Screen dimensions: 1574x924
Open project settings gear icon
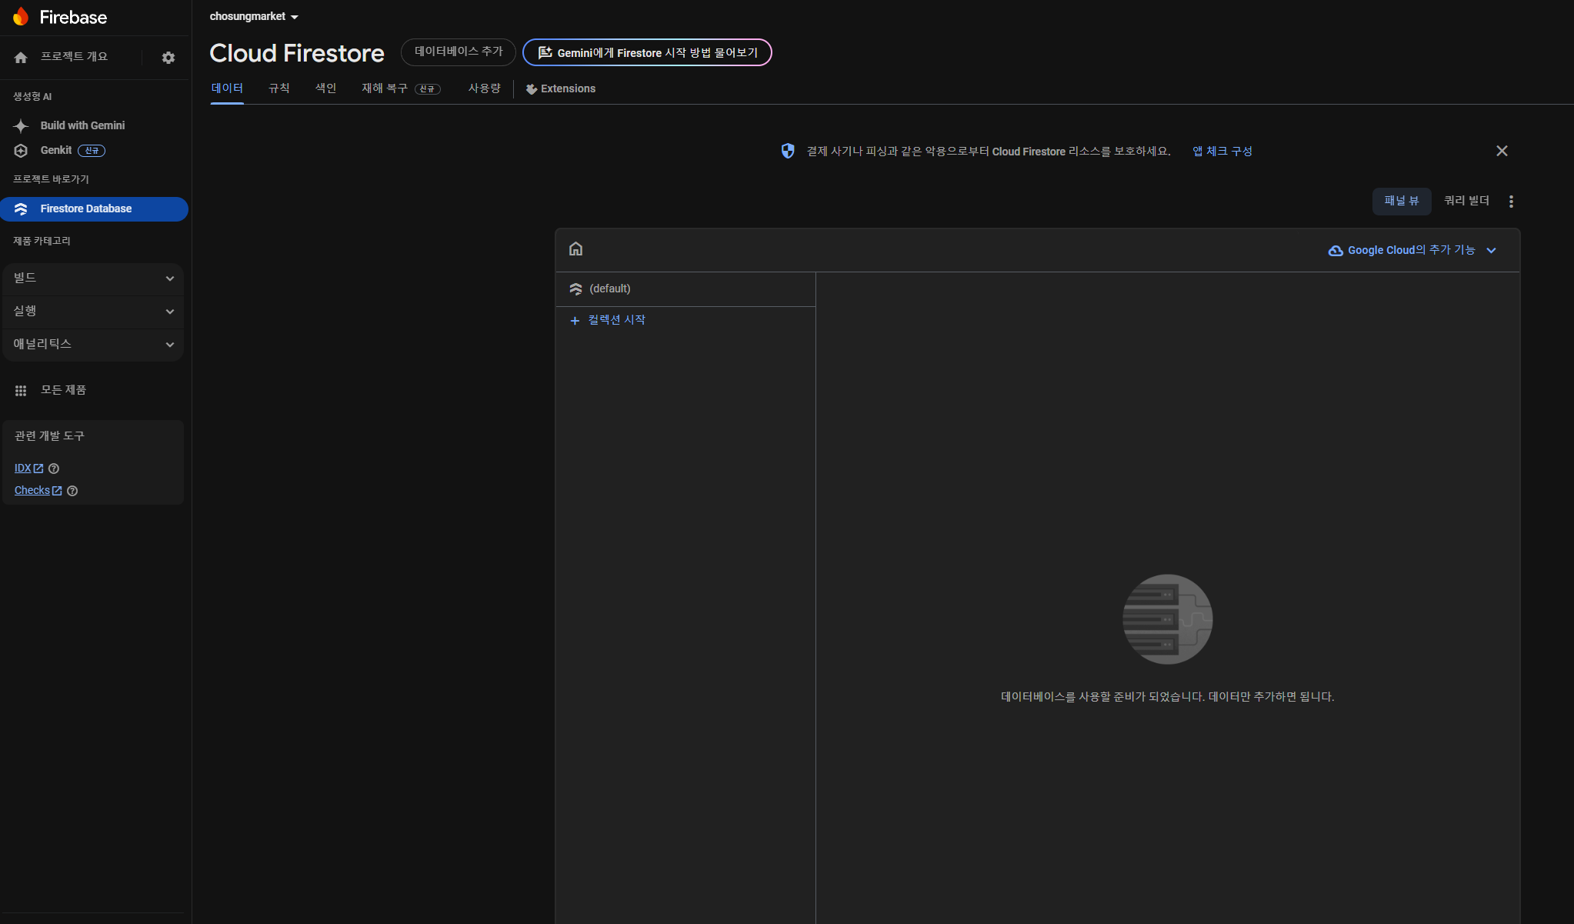[168, 58]
